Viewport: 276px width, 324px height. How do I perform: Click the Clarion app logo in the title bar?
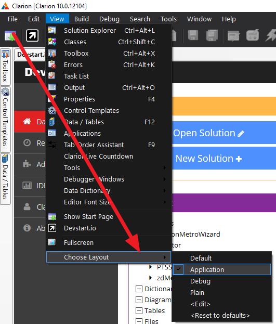5,6
